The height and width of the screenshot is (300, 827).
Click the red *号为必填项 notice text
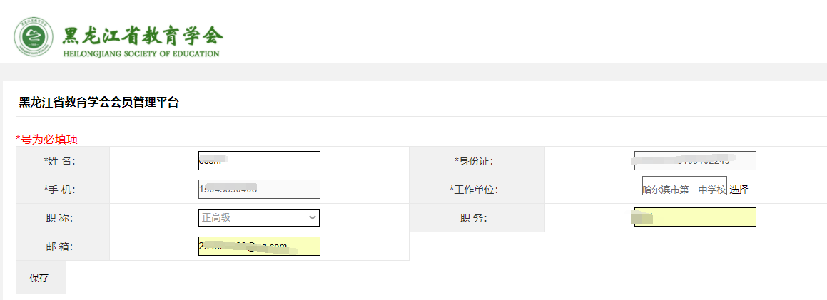[x=47, y=140]
